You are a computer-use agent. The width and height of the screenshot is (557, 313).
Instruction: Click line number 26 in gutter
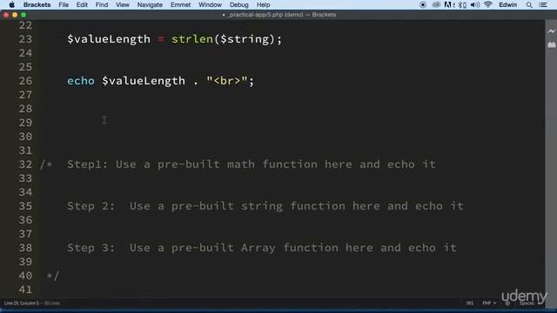25,81
